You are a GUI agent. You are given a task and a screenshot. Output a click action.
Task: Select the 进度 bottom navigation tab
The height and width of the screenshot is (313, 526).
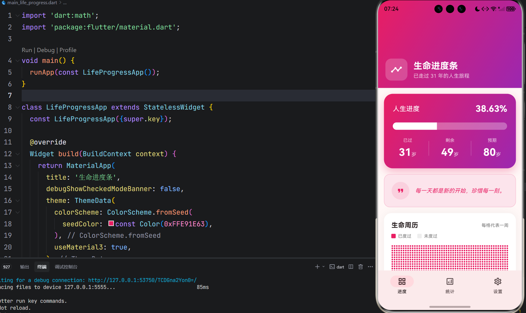pos(402,285)
